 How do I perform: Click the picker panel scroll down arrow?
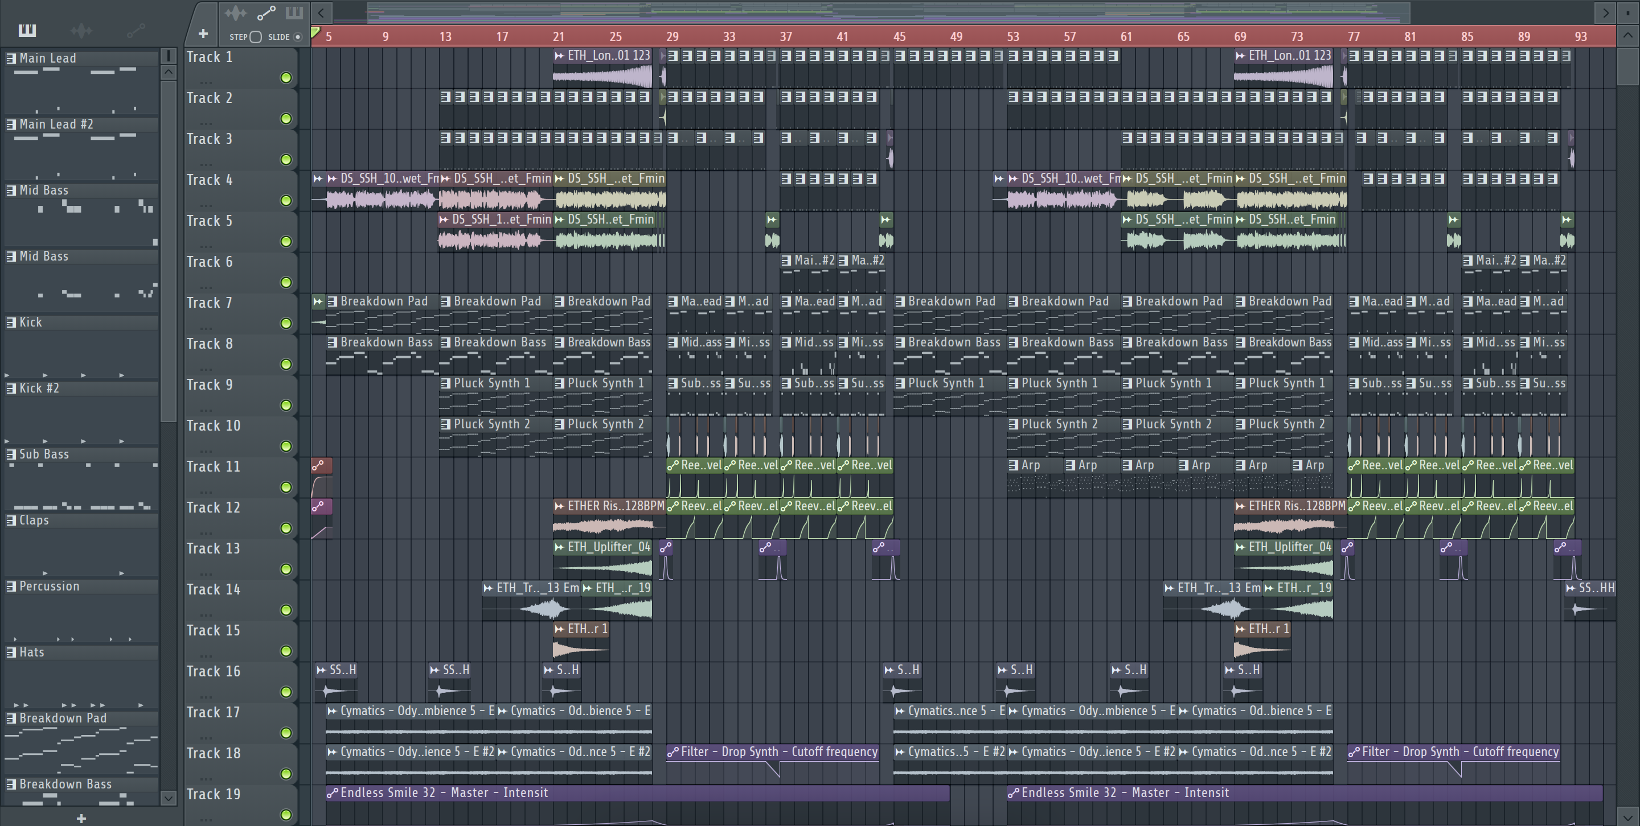tap(168, 798)
